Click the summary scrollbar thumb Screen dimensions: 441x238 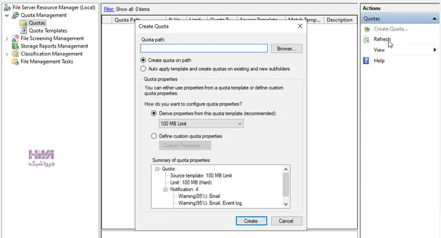286,184
